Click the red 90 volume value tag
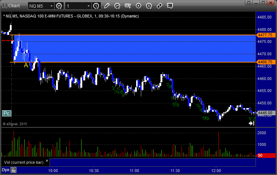Viewport: 277px width, 175px height. 265,155
